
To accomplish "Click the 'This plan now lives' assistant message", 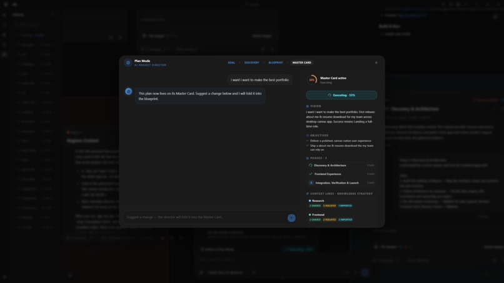I will (x=200, y=96).
